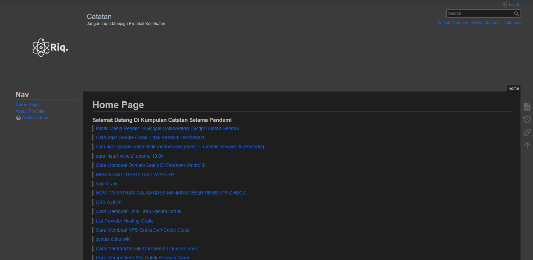533x260 pixels.
Task: Open cara install wine di ubuntu 18.04
Action: point(130,156)
